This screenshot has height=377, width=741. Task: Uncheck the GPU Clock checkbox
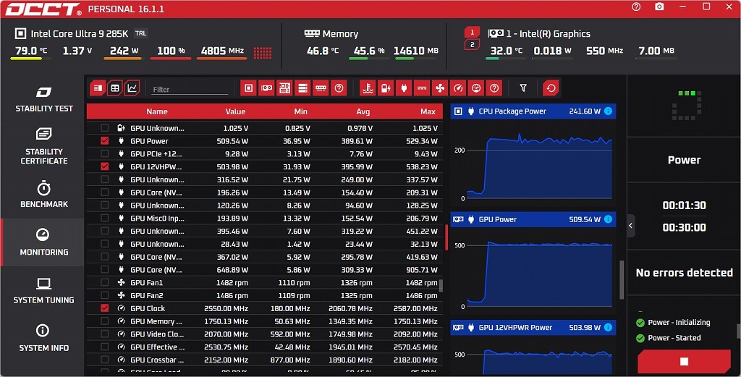point(104,308)
